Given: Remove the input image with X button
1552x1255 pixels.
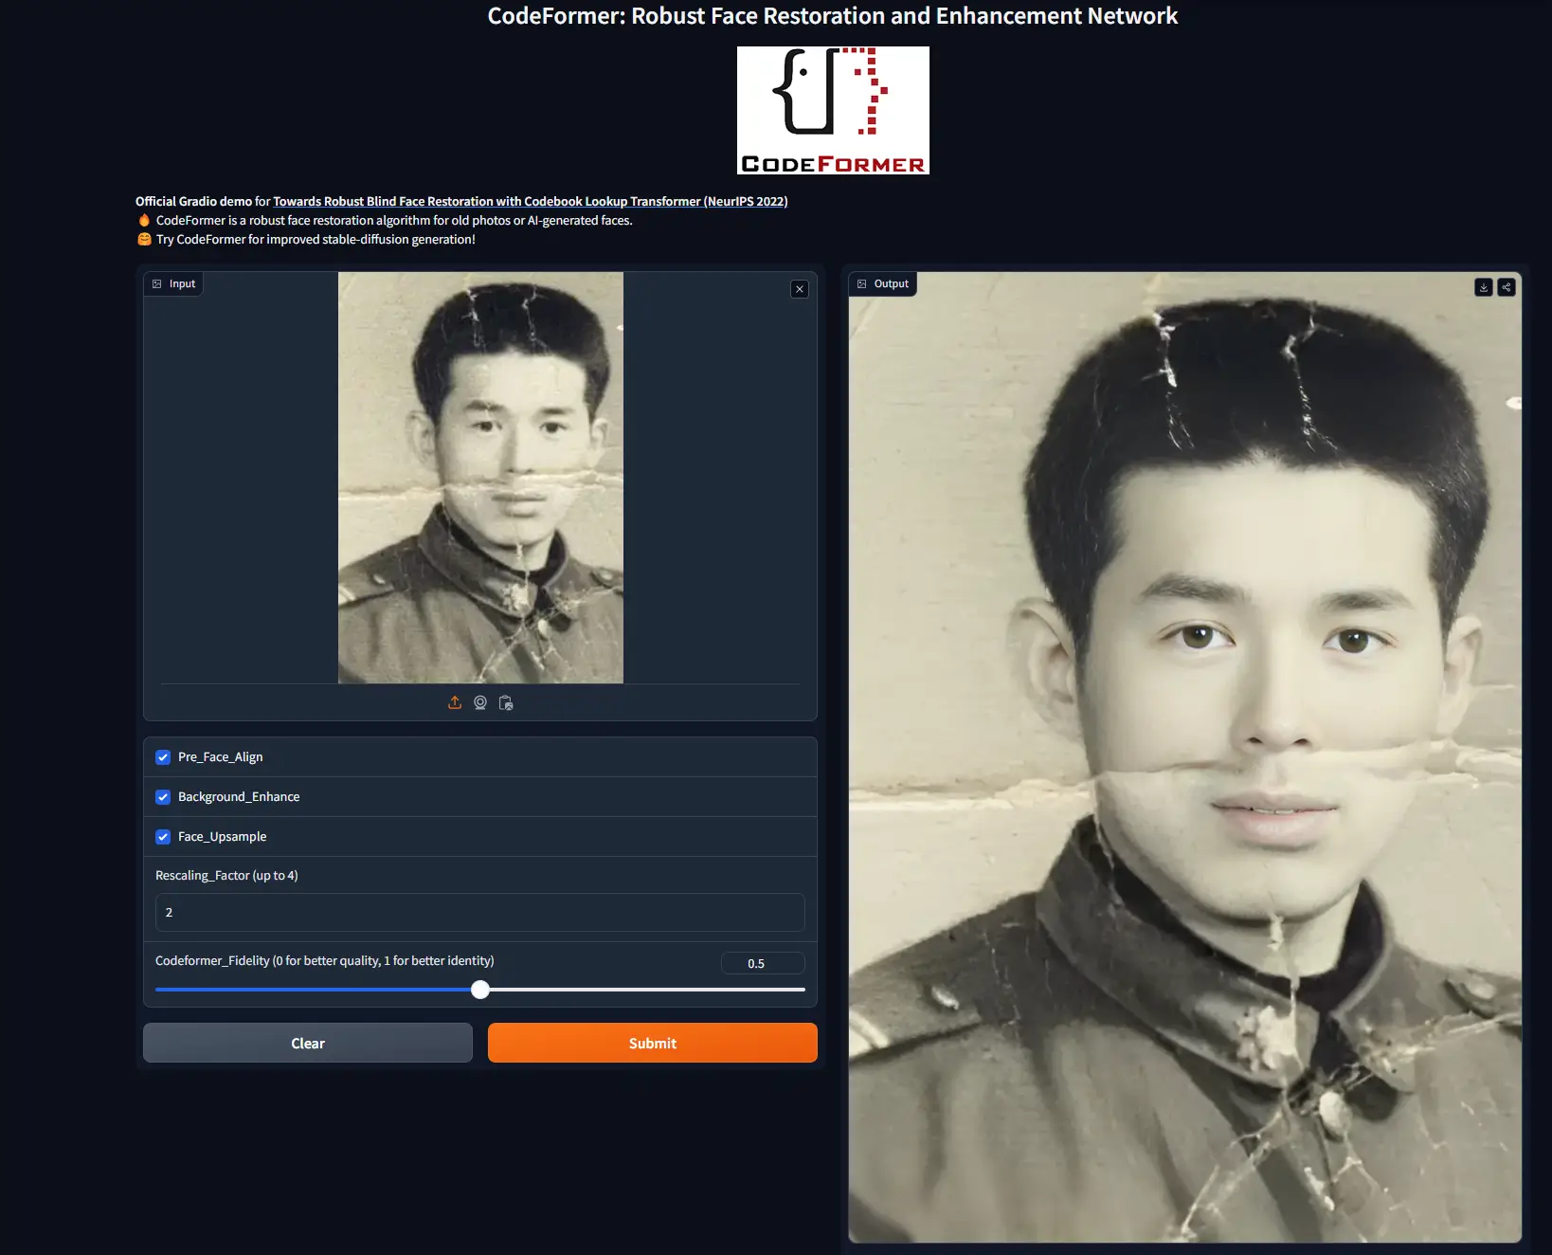Looking at the screenshot, I should 800,289.
